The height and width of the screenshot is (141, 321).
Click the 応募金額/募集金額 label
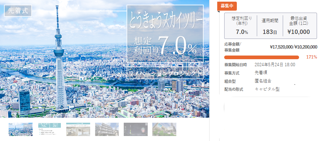coord(233,47)
